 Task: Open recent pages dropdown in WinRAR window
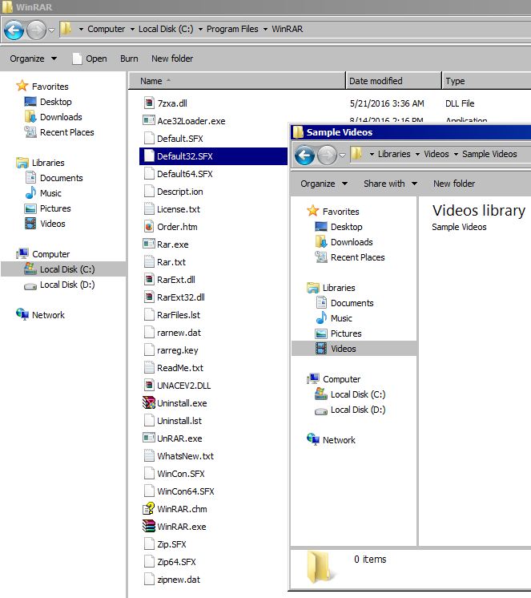coord(52,30)
